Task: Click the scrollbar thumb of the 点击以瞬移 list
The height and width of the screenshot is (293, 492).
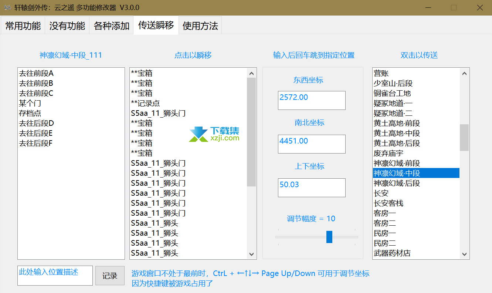Action: click(252, 132)
